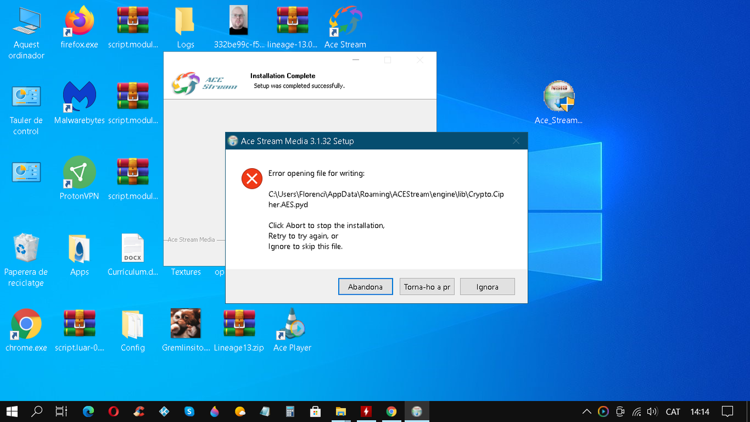The height and width of the screenshot is (422, 750).
Task: Open the notification center icon
Action: (x=727, y=411)
